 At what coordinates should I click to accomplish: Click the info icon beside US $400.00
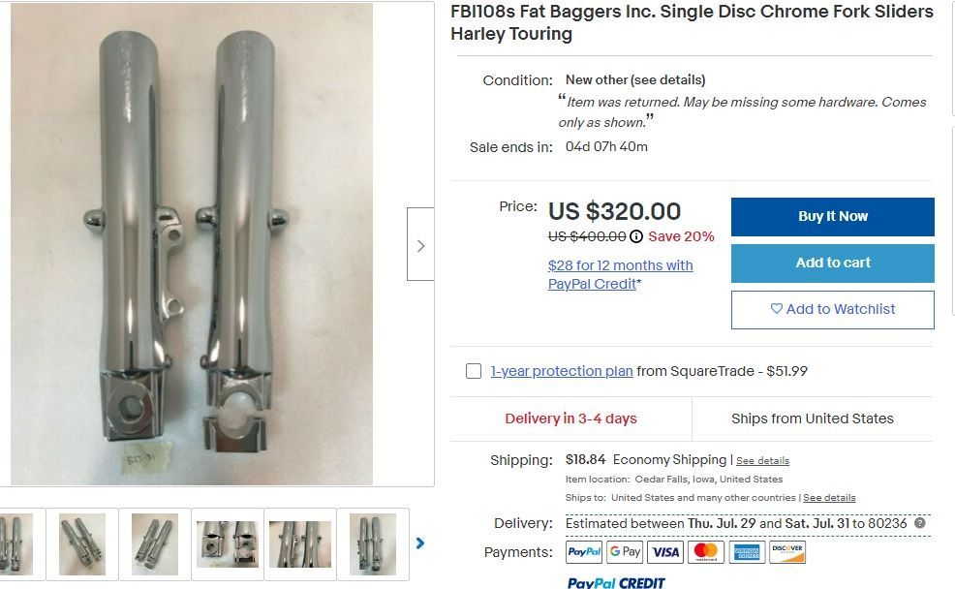635,236
